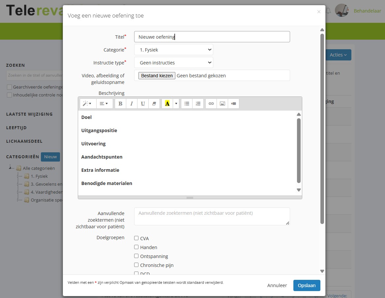Insert a numbered list
Screen dimensions: 385x298
pos(198,104)
